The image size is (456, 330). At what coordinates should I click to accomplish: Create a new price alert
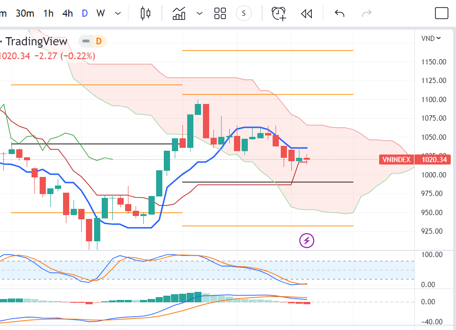pos(279,13)
